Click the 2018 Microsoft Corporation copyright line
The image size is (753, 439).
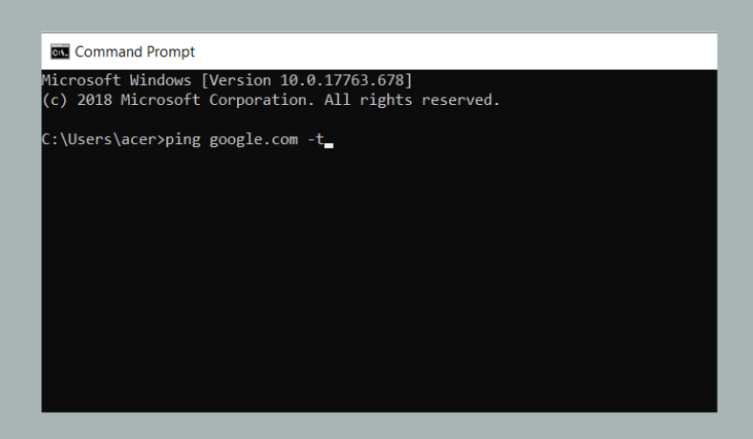coord(270,100)
